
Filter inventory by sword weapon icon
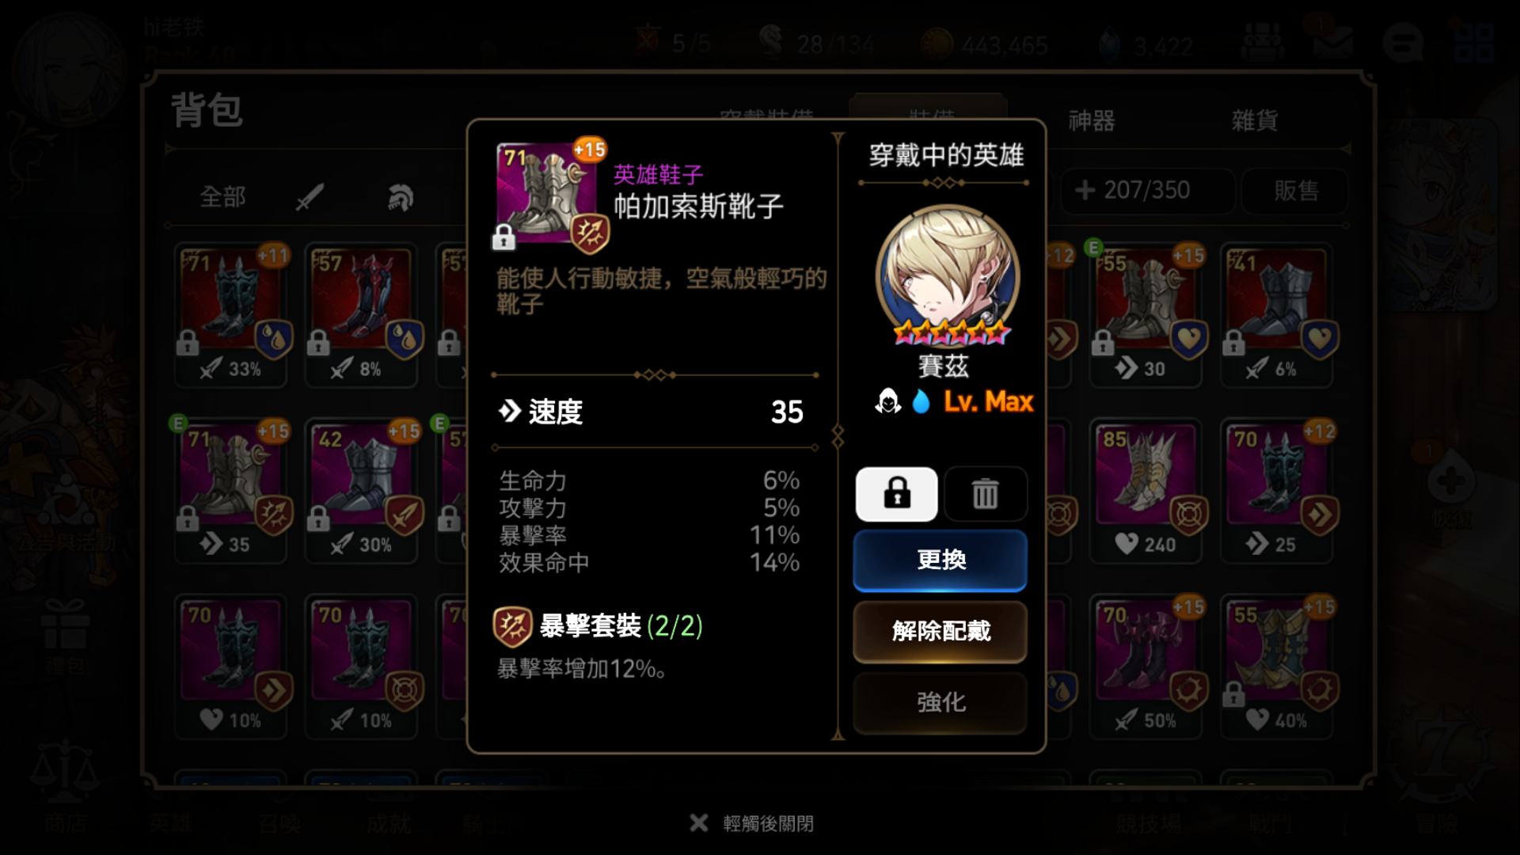(x=310, y=196)
